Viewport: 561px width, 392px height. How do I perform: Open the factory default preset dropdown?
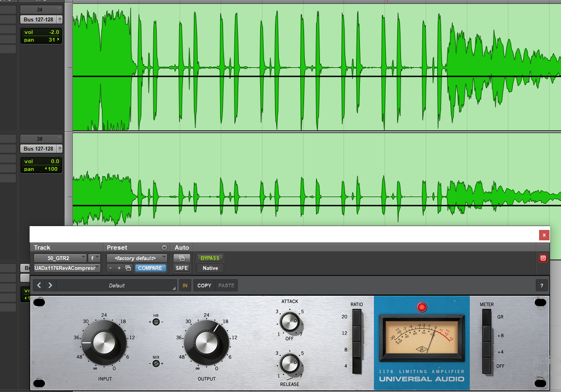point(136,258)
